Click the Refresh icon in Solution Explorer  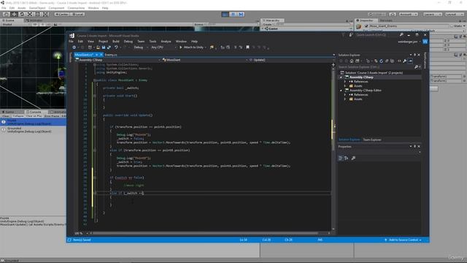tap(381, 61)
